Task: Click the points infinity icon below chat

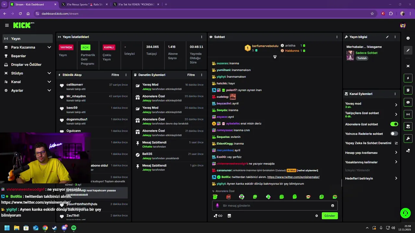Action: (x=218, y=216)
